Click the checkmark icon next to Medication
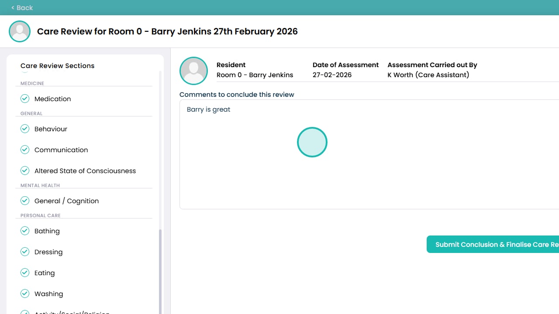 pos(25,99)
